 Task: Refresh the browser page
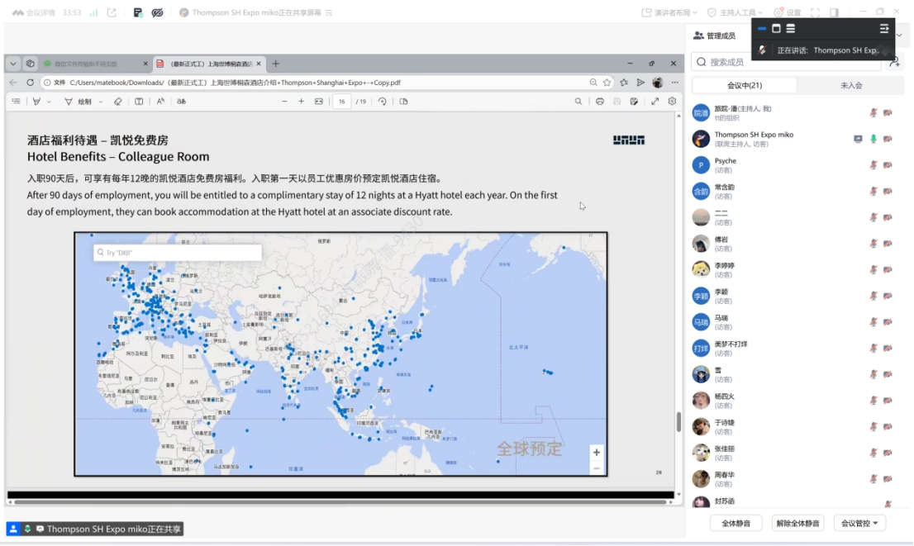point(31,83)
